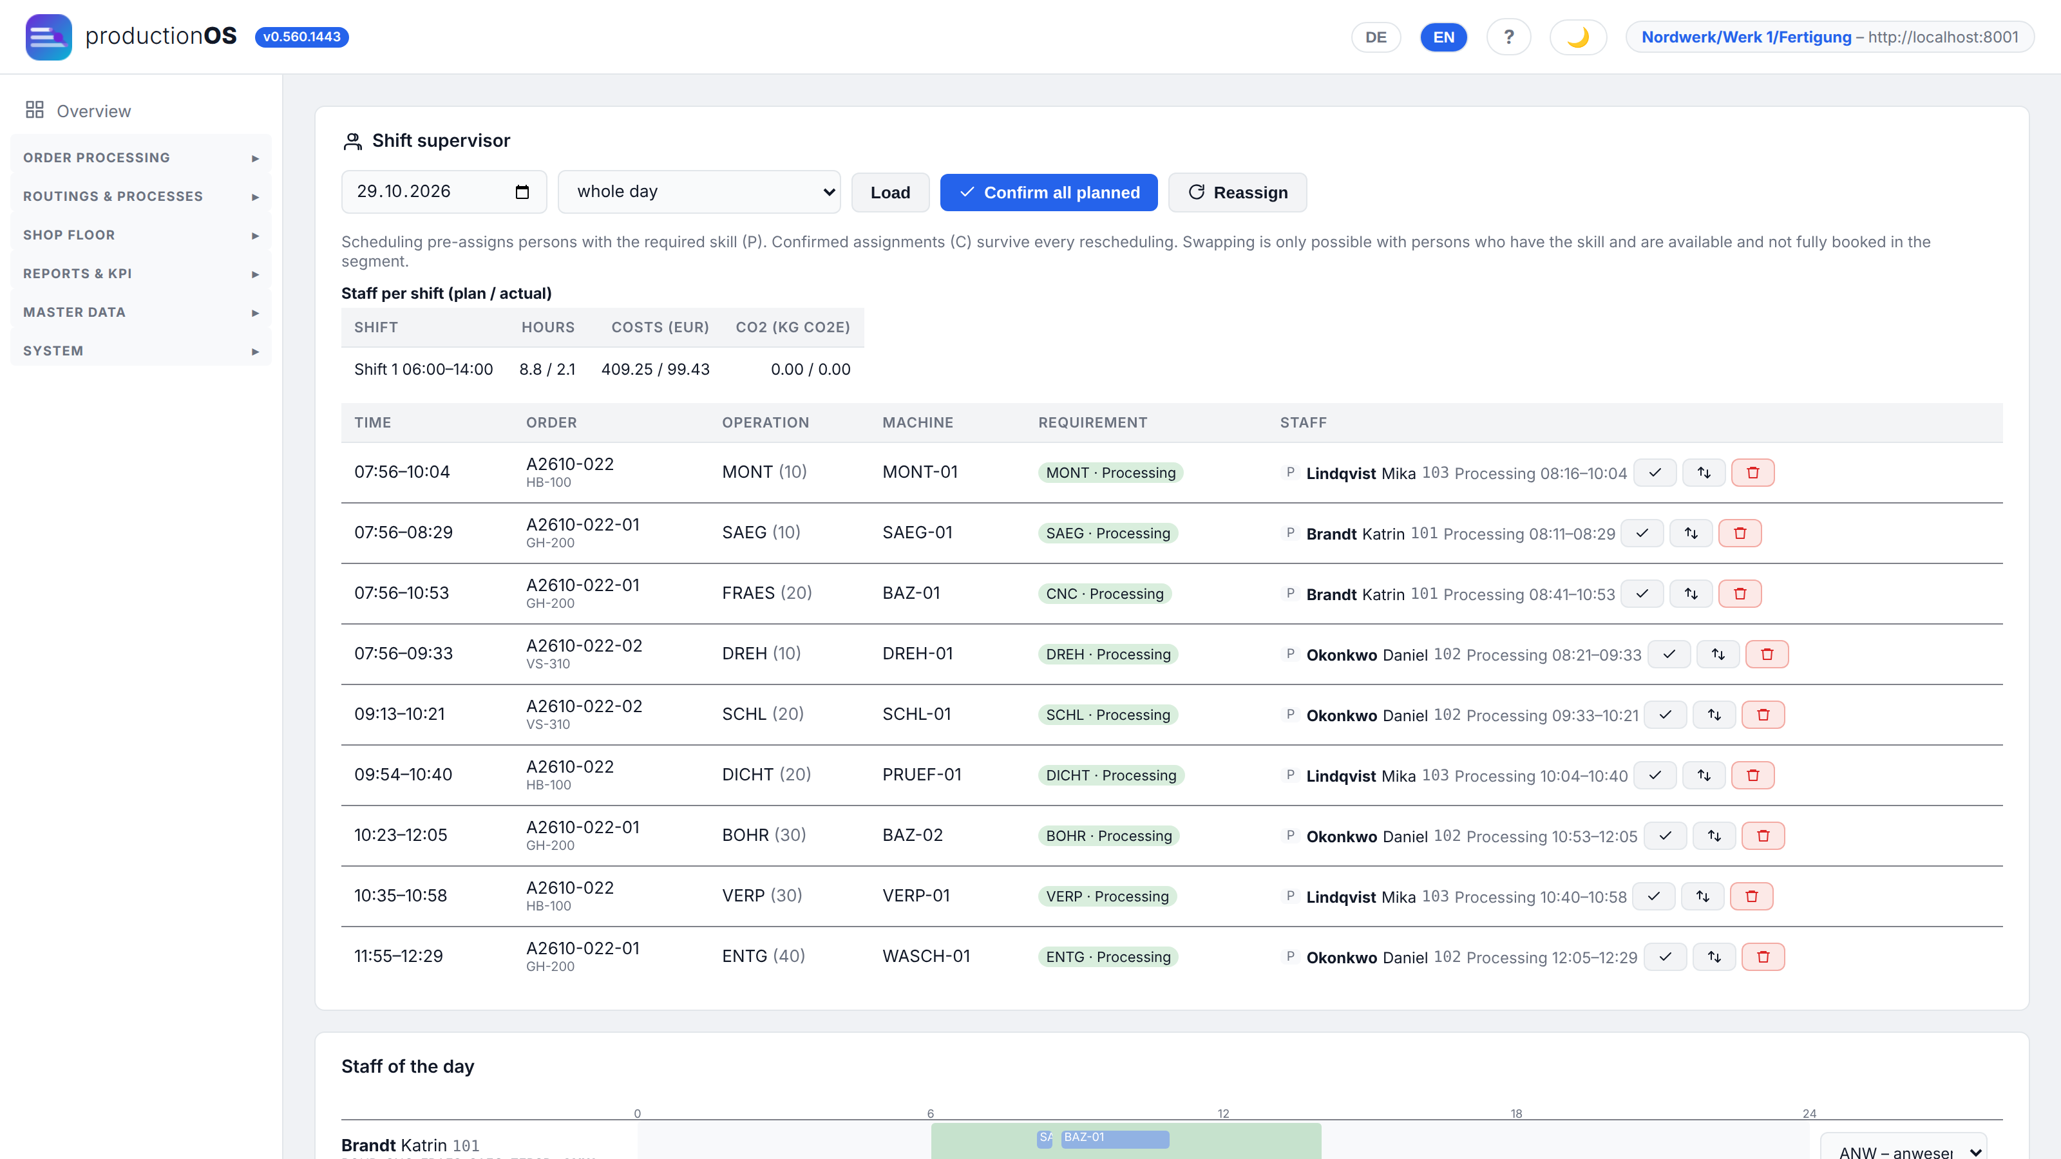Swap staff for FRAES (20) operation
The image size is (2061, 1159).
click(x=1691, y=594)
